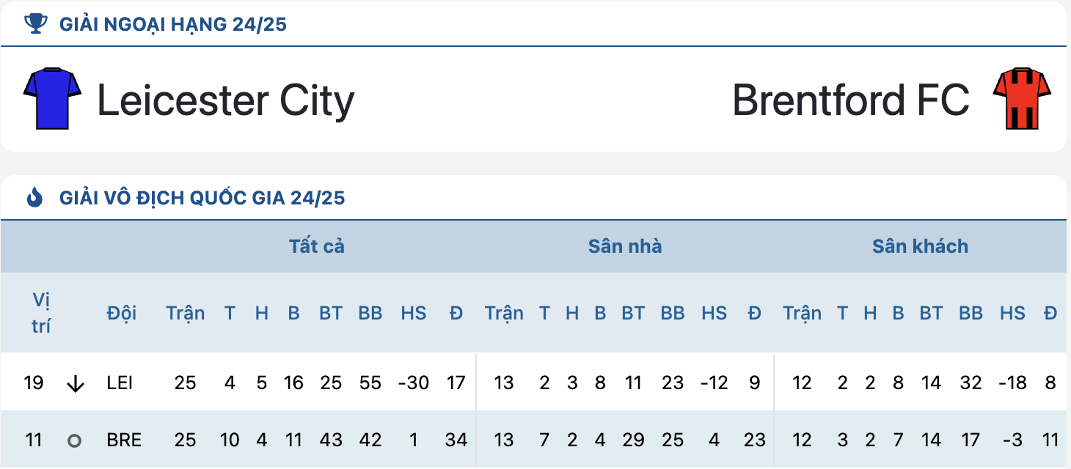Select the Tất cả table section header
The height and width of the screenshot is (469, 1071).
pos(317,246)
